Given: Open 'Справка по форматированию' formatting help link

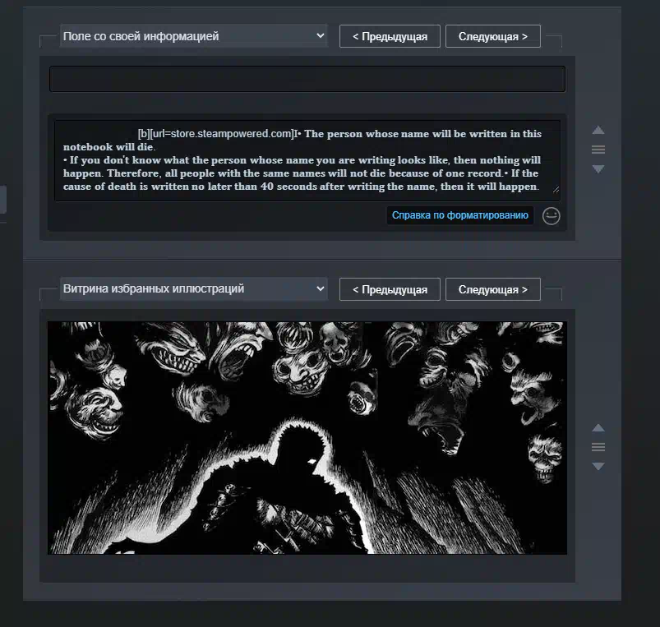Looking at the screenshot, I should tap(460, 215).
